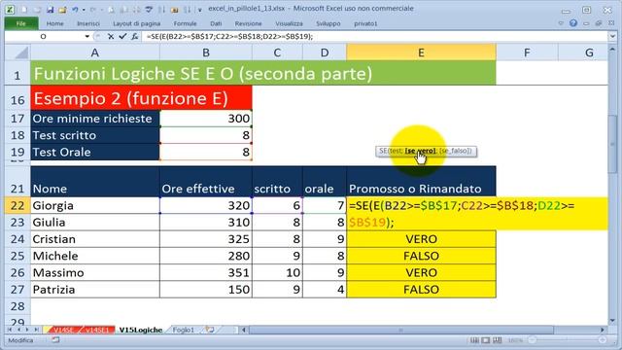Switch to the Inserisci ribbon tab
Screen dimensions: 622x350
(x=88, y=23)
